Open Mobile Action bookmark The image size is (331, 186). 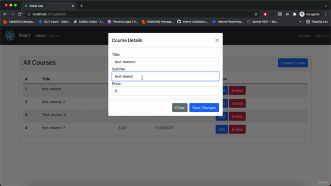pyautogui.click(x=88, y=22)
